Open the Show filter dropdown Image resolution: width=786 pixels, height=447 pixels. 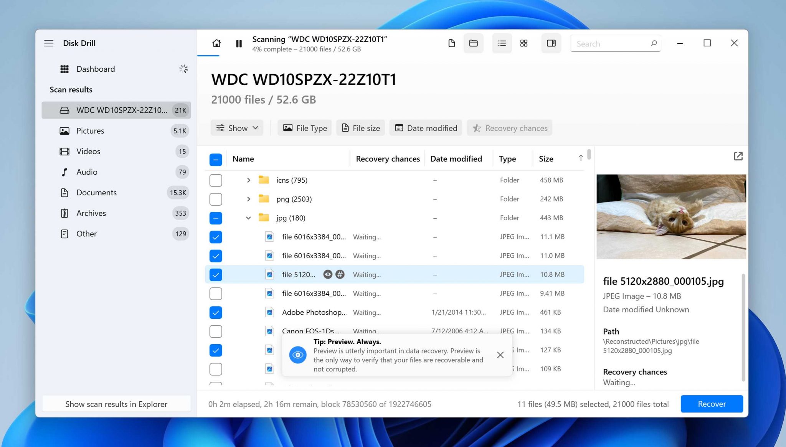pos(236,128)
